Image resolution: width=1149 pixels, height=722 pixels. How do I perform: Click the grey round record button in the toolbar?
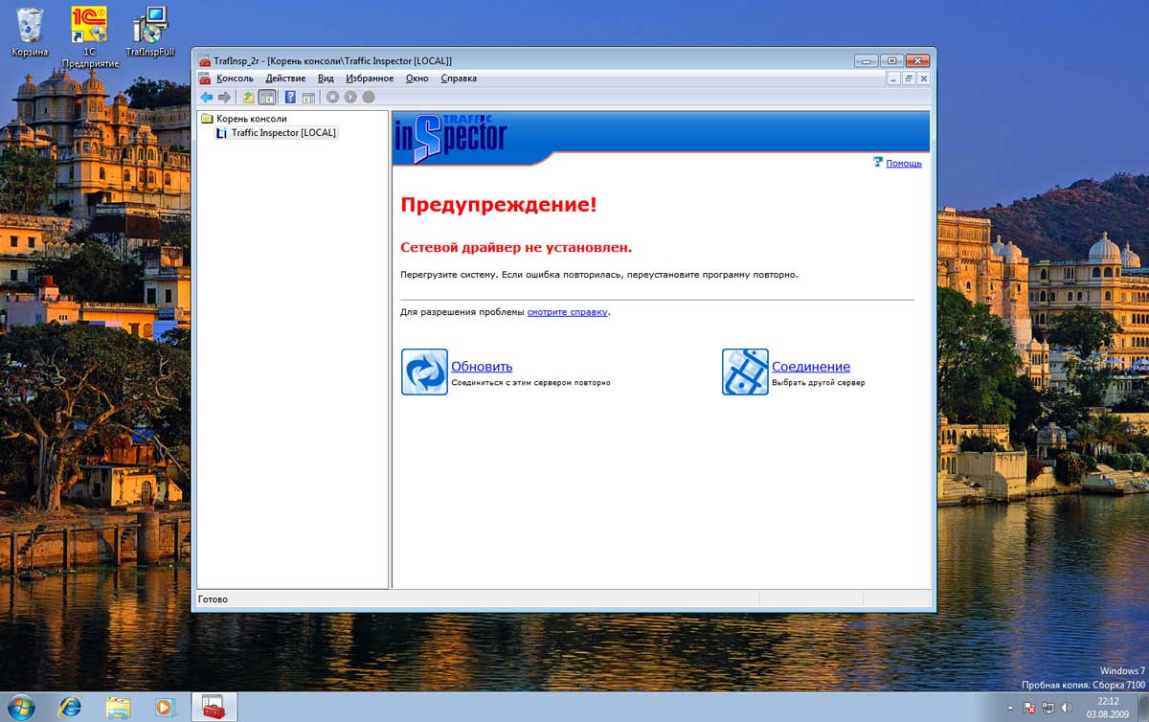click(x=369, y=97)
